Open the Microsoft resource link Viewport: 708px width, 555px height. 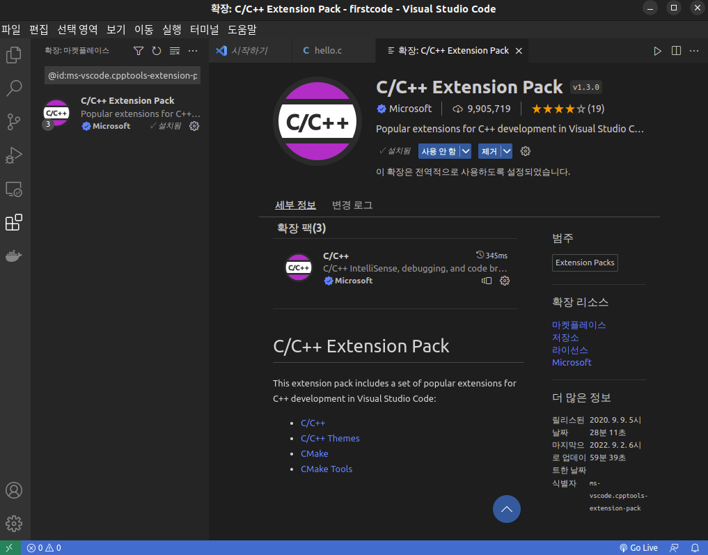572,363
